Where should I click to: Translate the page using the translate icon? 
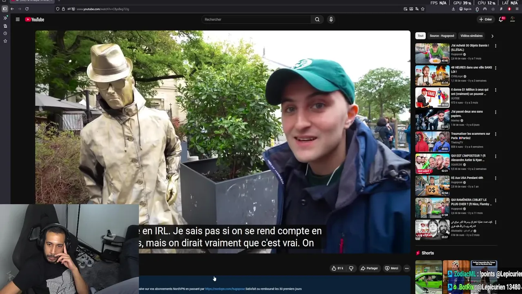pos(417,9)
